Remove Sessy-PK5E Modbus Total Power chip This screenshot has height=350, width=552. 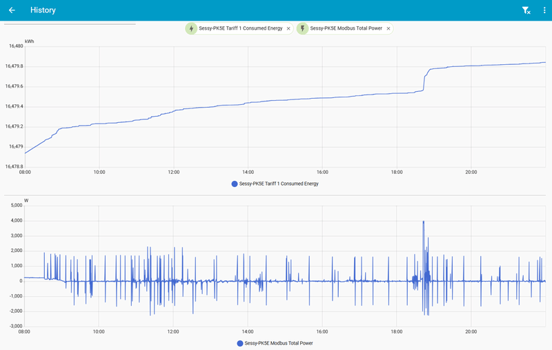(388, 28)
